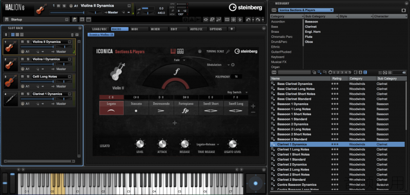The height and width of the screenshot is (195, 410).
Task: Solo the Clarinet 1 Dynamics slot
Action: click(28, 94)
